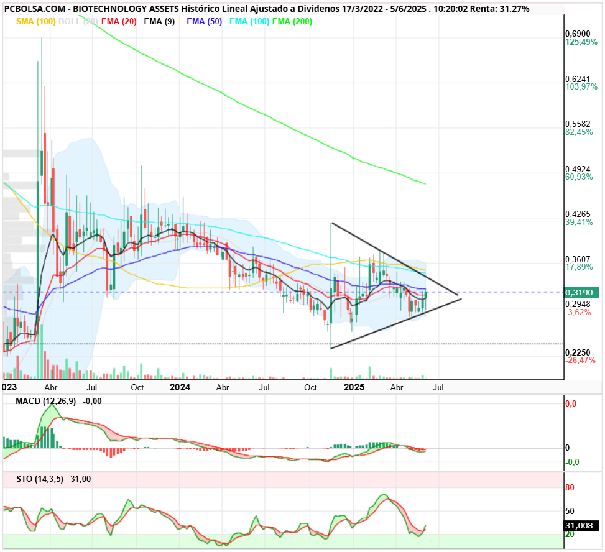Click the Oct label before 2024
The height and width of the screenshot is (552, 605).
tap(137, 388)
